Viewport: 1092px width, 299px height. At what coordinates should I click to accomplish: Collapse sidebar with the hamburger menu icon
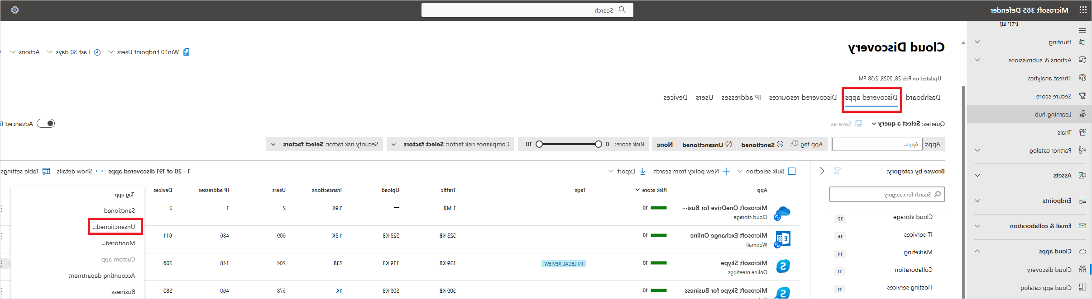click(x=1082, y=30)
